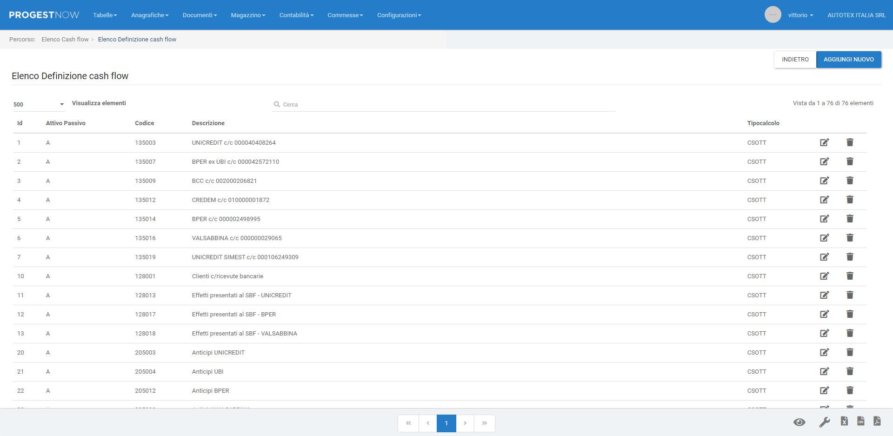Open the 500 elements per page dropdown
Image resolution: width=893 pixels, height=436 pixels.
(39, 104)
